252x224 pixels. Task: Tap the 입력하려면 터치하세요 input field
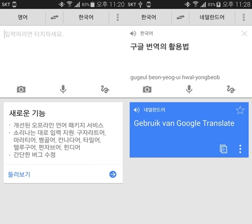point(63,53)
